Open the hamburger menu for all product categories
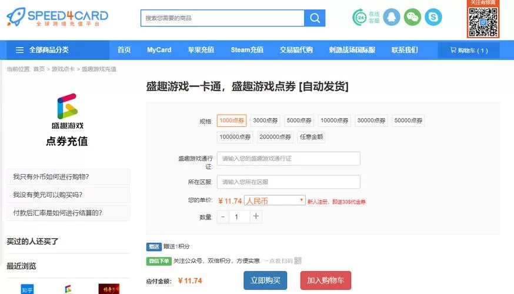Screen dimensions: 514x294 click(19, 50)
